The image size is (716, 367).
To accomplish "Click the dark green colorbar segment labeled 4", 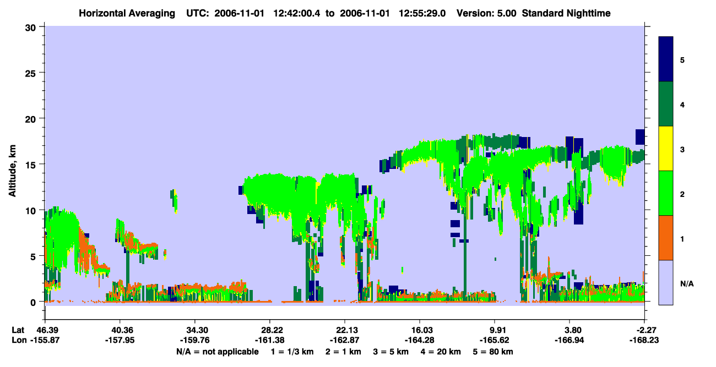I will pos(666,104).
